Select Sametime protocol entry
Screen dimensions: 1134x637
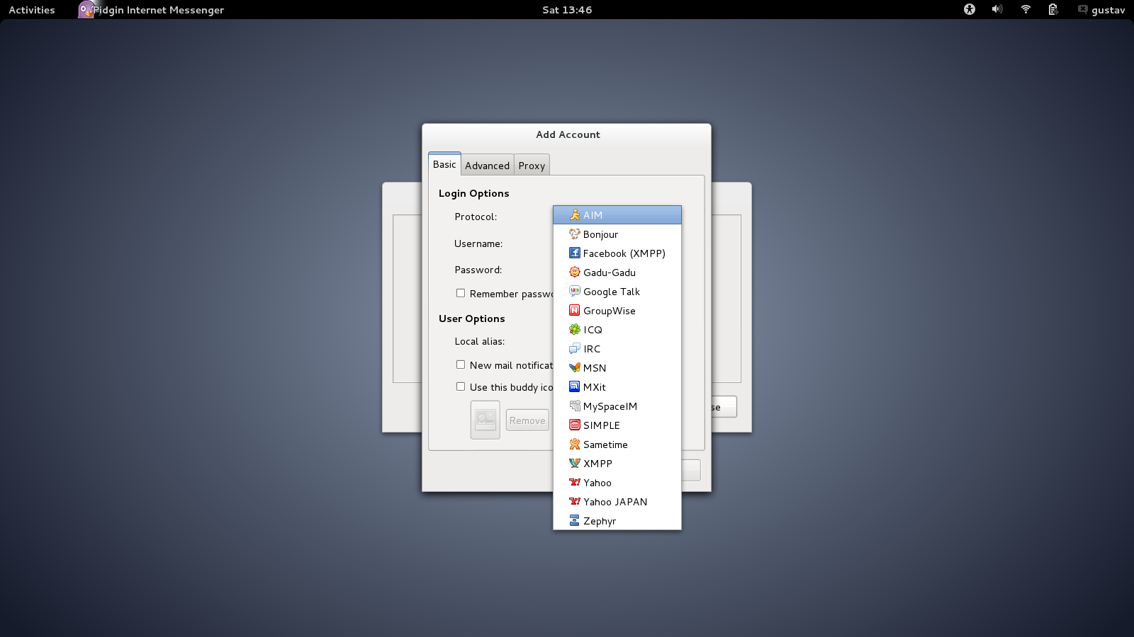tap(617, 444)
